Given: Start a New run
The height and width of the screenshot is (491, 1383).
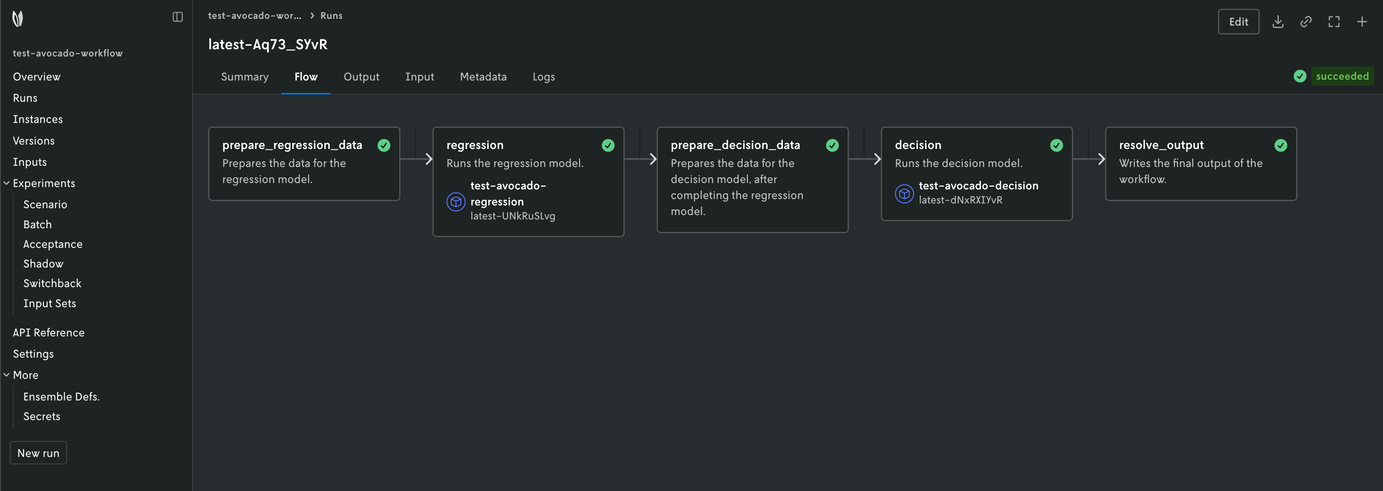Looking at the screenshot, I should tap(38, 453).
